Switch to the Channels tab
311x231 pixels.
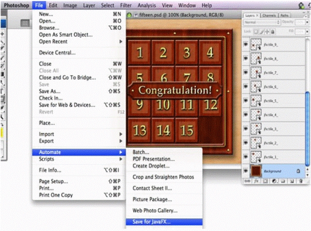[x=269, y=16]
